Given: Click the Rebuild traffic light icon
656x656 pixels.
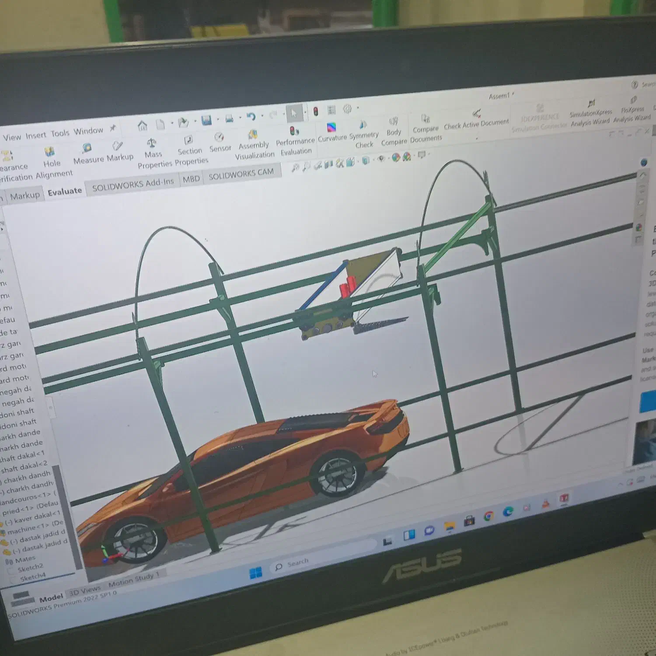Looking at the screenshot, I should (315, 112).
